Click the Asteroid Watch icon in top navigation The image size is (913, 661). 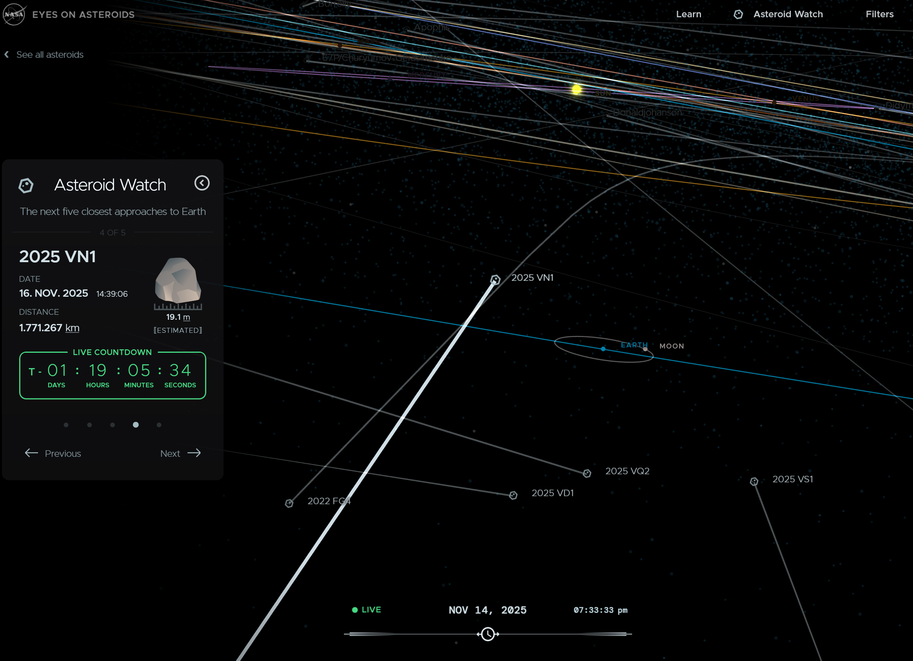738,15
